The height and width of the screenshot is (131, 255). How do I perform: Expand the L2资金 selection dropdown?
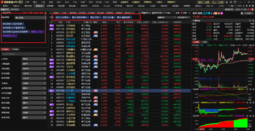[34, 59]
